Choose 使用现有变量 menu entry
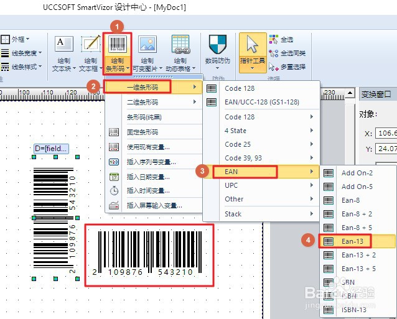This screenshot has width=397, height=319. (154, 147)
